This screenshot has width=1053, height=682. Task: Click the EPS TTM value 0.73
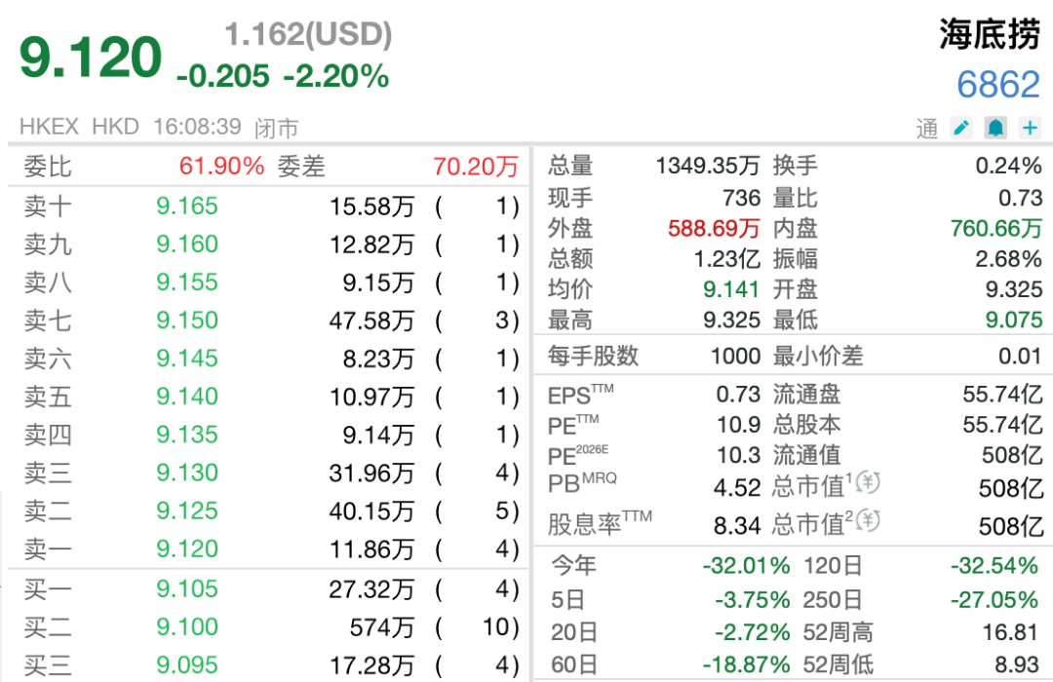[738, 394]
